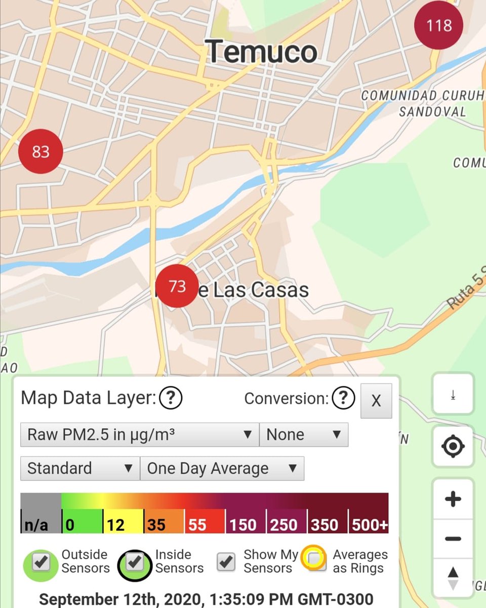Screen dimensions: 486x608
Task: Zoom in with the plus button
Action: [453, 499]
